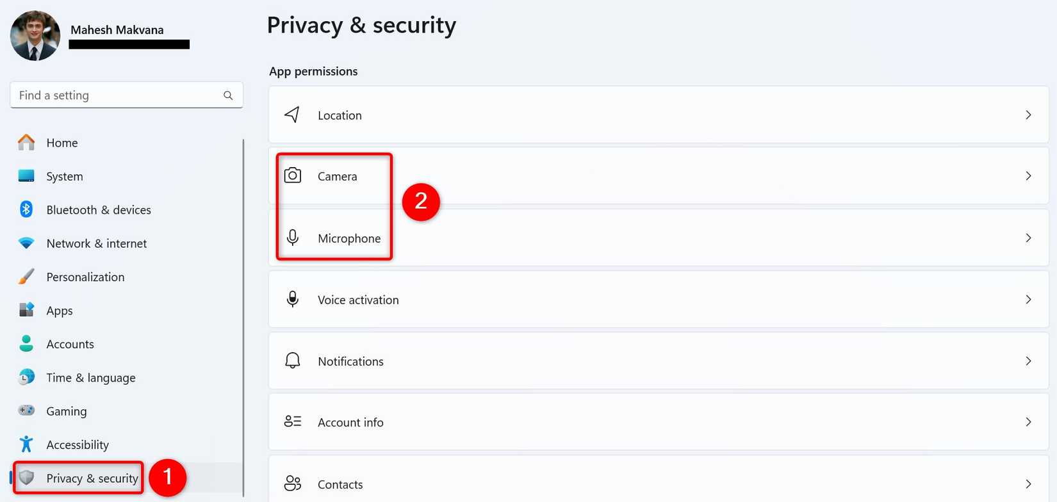1057x502 pixels.
Task: Expand the Account info row chevron
Action: [1028, 421]
